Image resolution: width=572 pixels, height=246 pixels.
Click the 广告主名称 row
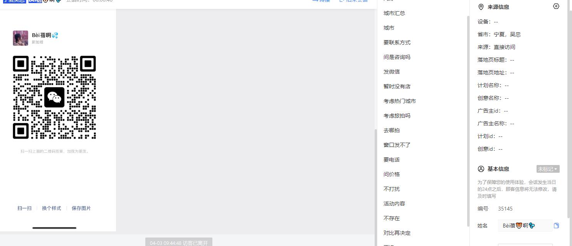coord(496,123)
